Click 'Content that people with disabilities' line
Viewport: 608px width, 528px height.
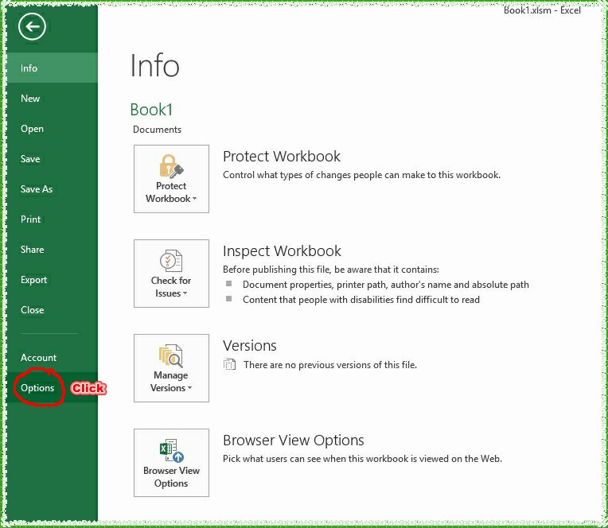pos(361,300)
